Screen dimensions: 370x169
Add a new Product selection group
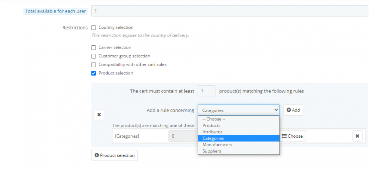(114, 155)
